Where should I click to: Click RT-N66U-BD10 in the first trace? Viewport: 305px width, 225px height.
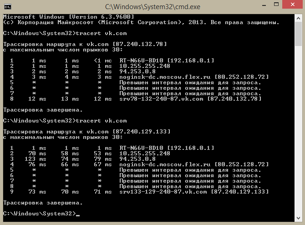point(141,61)
